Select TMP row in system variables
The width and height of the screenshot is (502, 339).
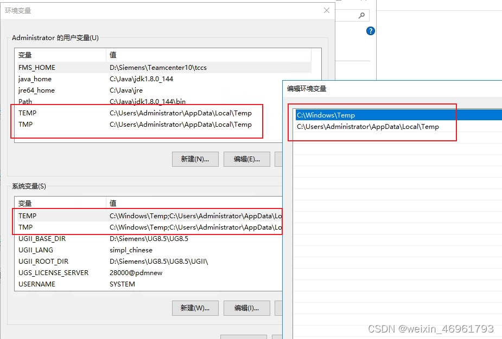tap(26, 227)
